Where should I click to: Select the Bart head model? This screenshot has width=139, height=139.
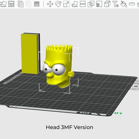click(x=58, y=66)
